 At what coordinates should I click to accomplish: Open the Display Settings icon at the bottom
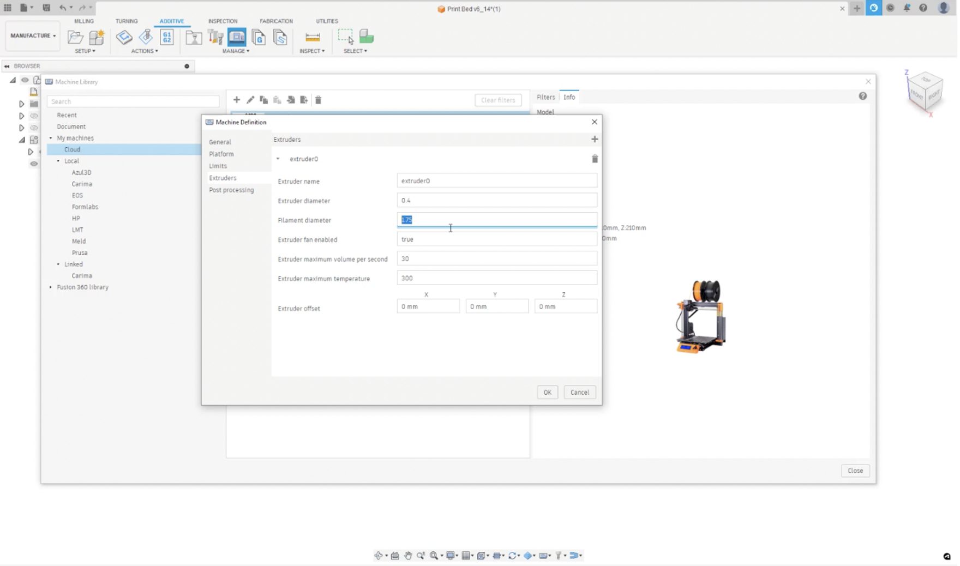coord(451,555)
